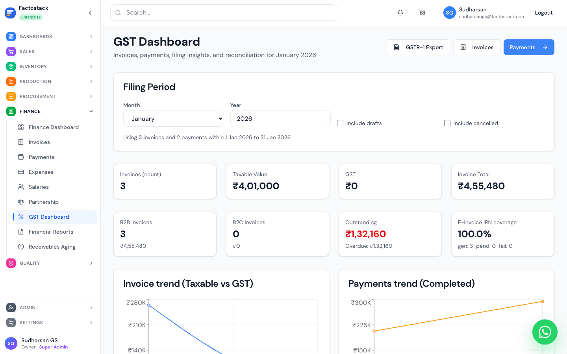Open Expenses in the Finance menu
The image size is (567, 354).
55,172
